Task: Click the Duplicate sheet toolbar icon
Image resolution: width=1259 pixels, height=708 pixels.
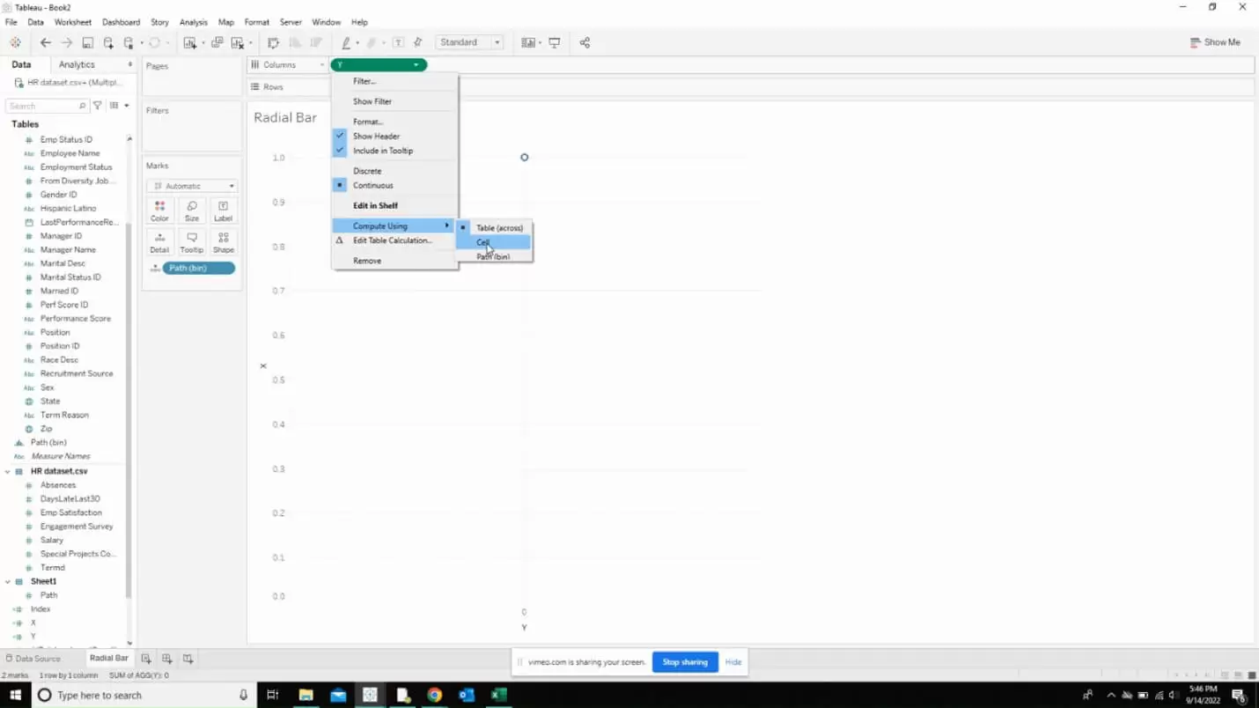Action: coord(217,42)
